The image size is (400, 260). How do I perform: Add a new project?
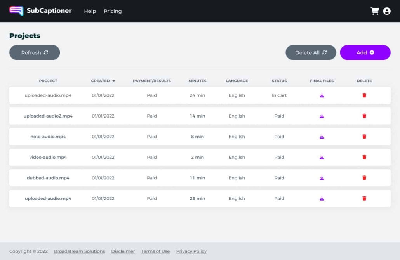(x=365, y=52)
